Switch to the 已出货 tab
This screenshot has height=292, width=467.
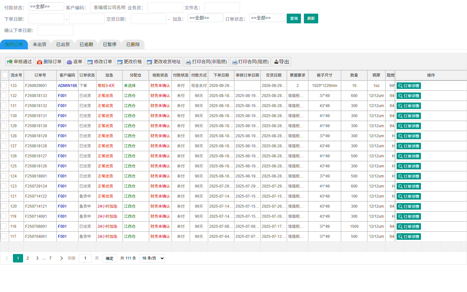(63, 44)
